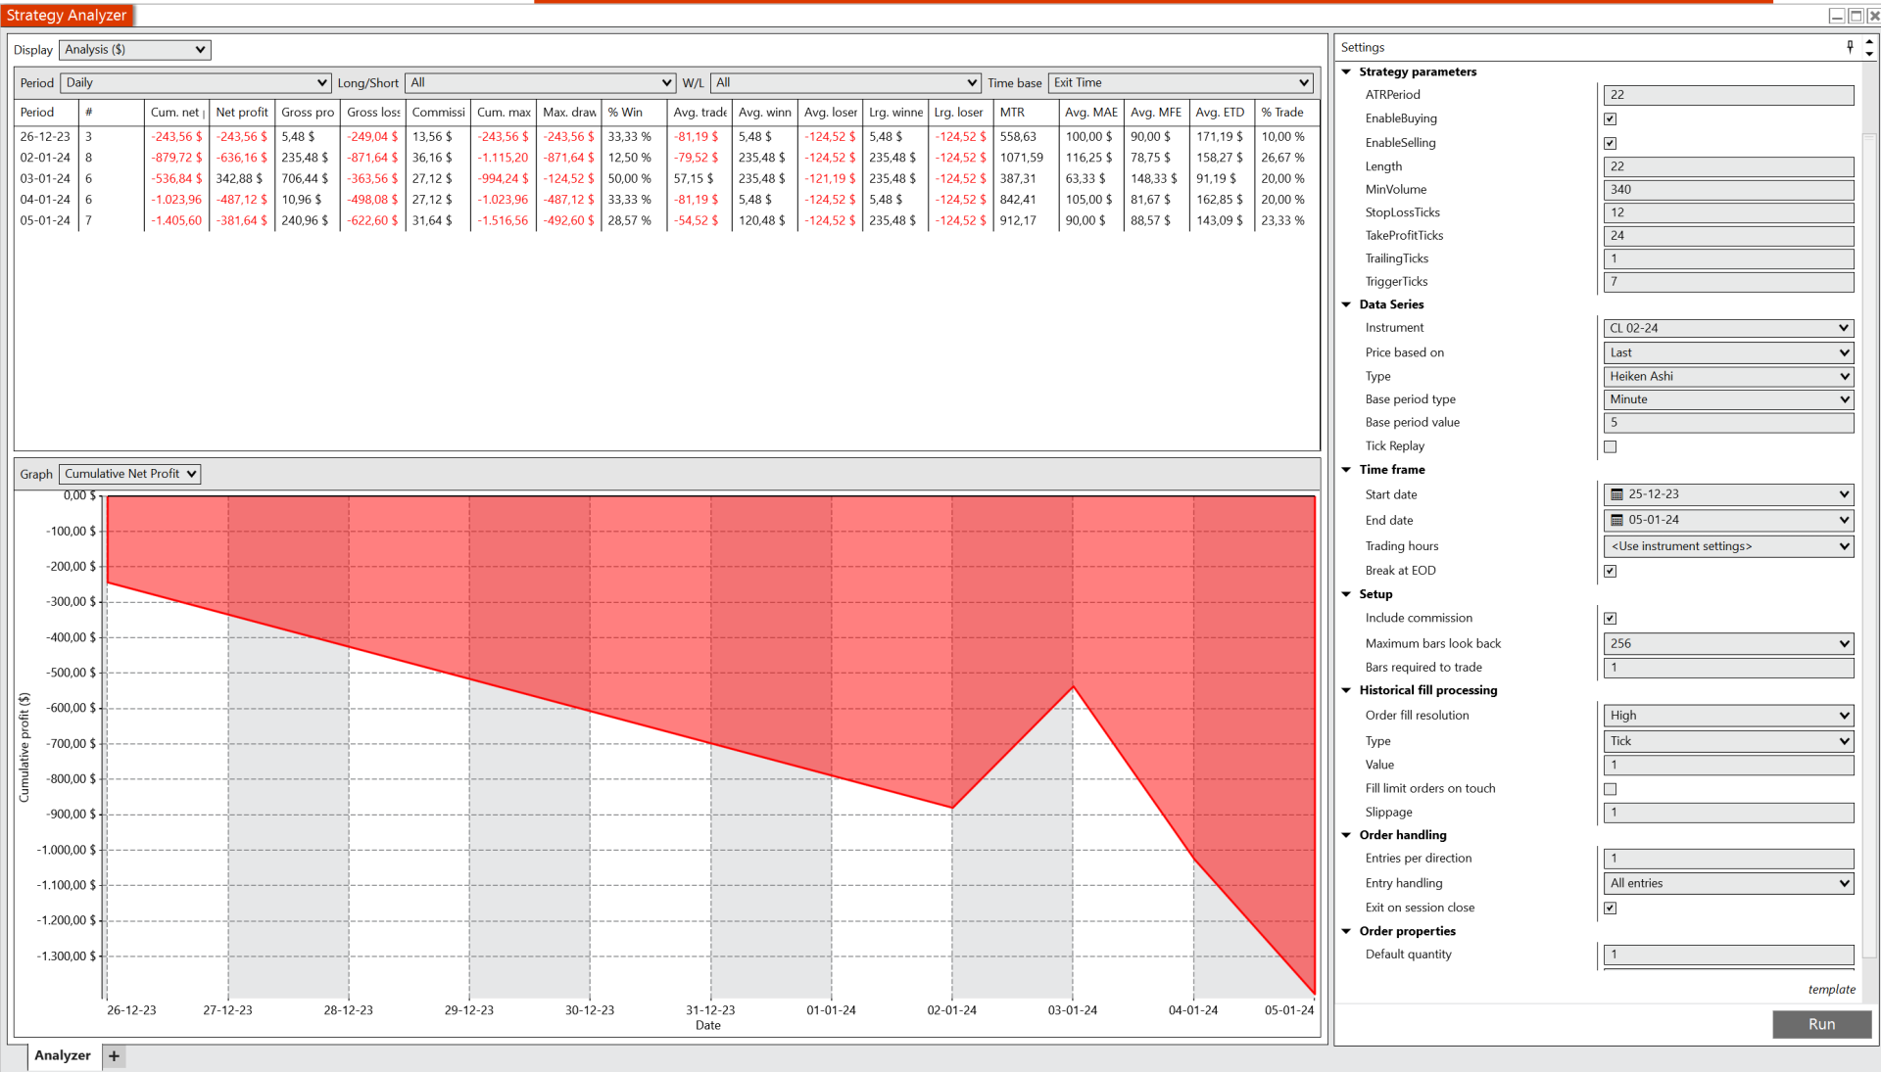The height and width of the screenshot is (1072, 1881).
Task: Open the Graph Cumulative Net Profit dropdown
Action: click(130, 474)
